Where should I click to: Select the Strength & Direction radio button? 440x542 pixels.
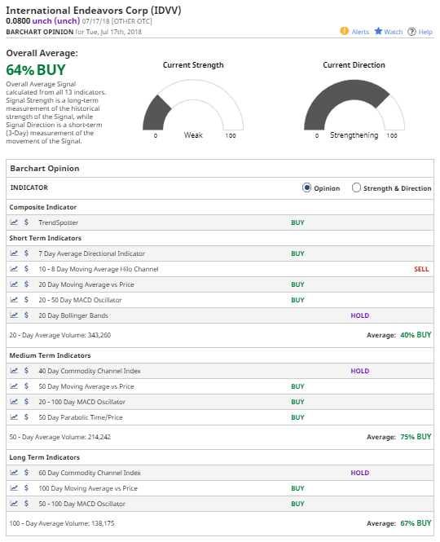coord(356,187)
